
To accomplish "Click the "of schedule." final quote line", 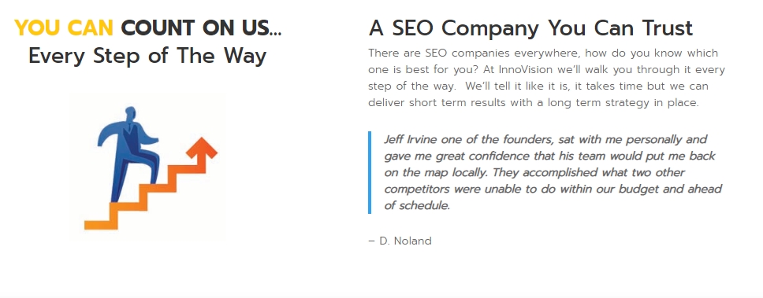I will 417,206.
